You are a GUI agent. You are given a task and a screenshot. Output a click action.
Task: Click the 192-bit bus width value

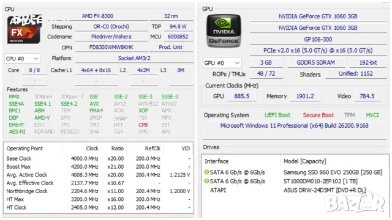tap(368, 62)
